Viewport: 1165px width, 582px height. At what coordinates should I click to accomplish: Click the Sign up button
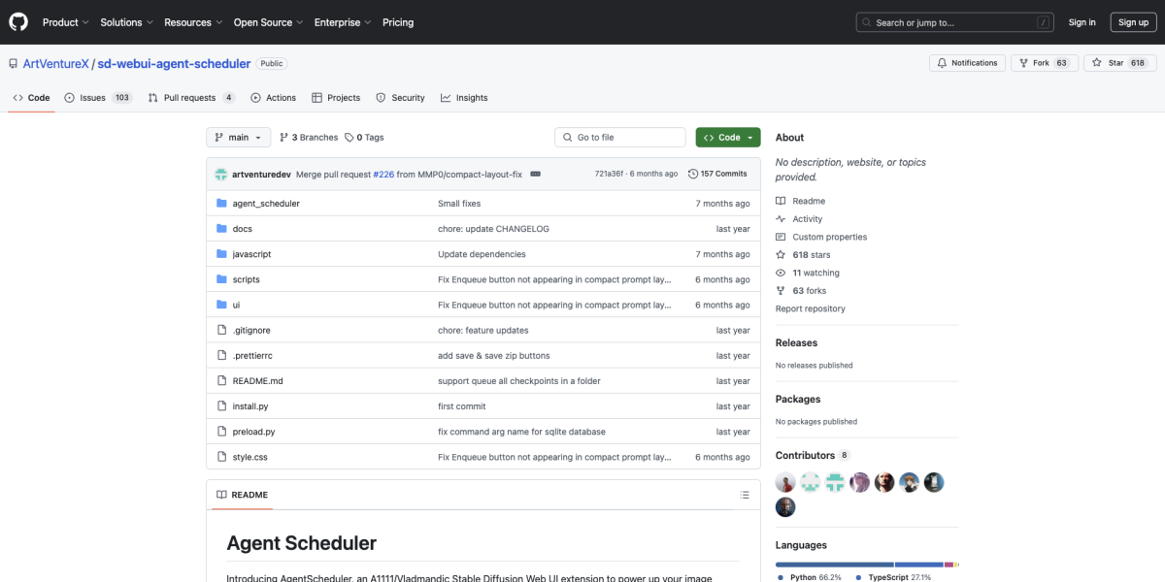point(1133,21)
